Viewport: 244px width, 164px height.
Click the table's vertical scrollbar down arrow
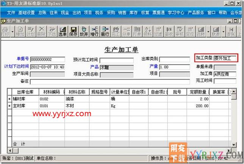click(233, 145)
